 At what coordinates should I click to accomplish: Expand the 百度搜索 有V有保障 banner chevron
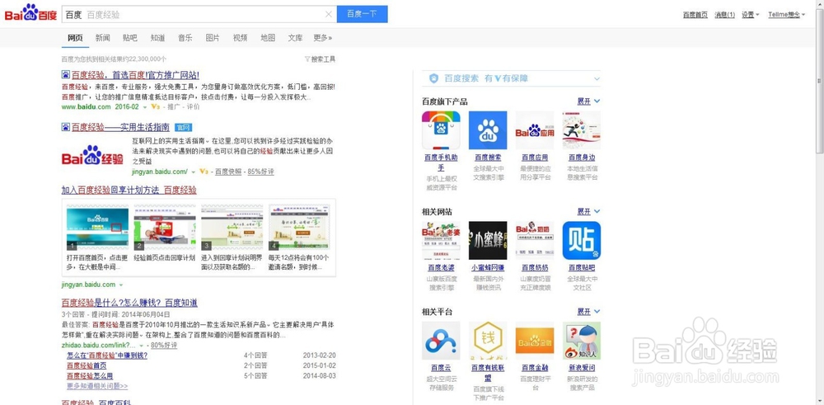(597, 79)
